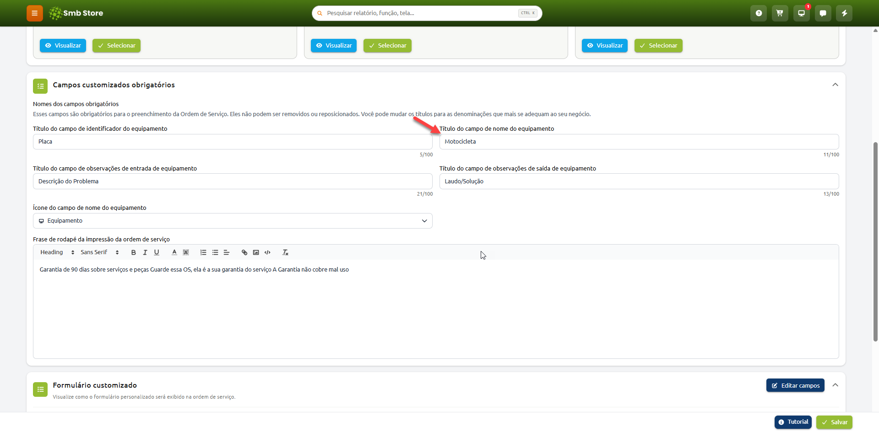Viewport: 879px width, 432px height.
Task: Click the footer phrase text area
Action: click(x=436, y=309)
